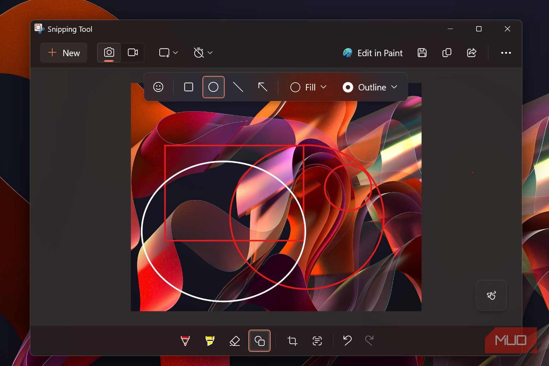Screen dimensions: 549x366
Task: Click the Snipping Tool app icon
Action: pyautogui.click(x=39, y=29)
